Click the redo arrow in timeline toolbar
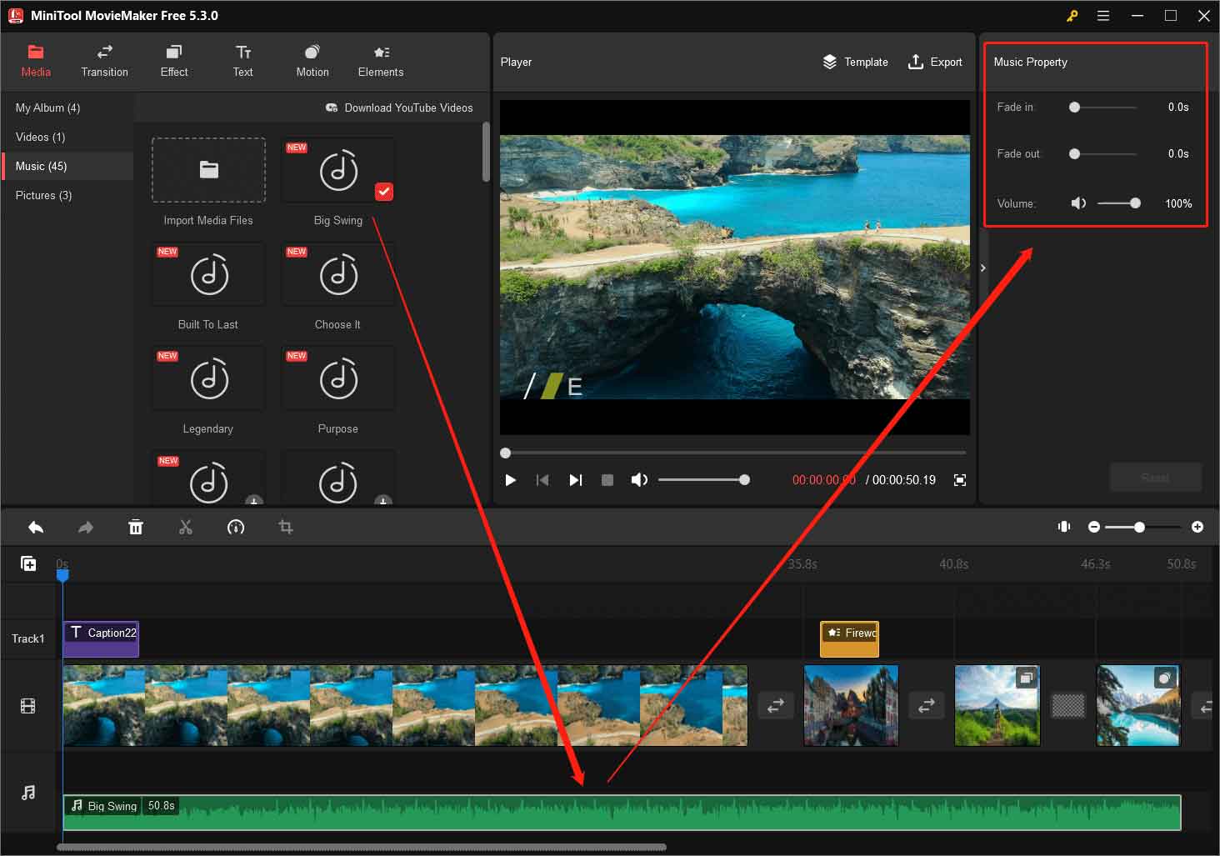1220x856 pixels. tap(86, 527)
